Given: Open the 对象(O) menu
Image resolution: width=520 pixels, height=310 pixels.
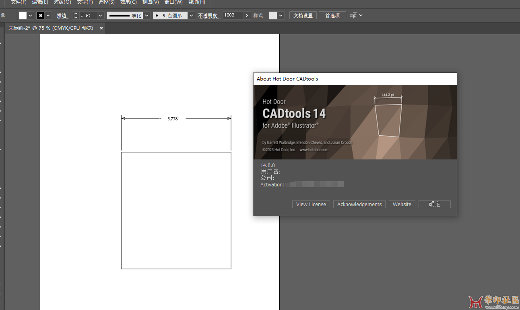Looking at the screenshot, I should [62, 2].
